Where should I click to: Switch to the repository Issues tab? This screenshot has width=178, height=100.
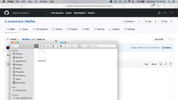click(x=23, y=29)
